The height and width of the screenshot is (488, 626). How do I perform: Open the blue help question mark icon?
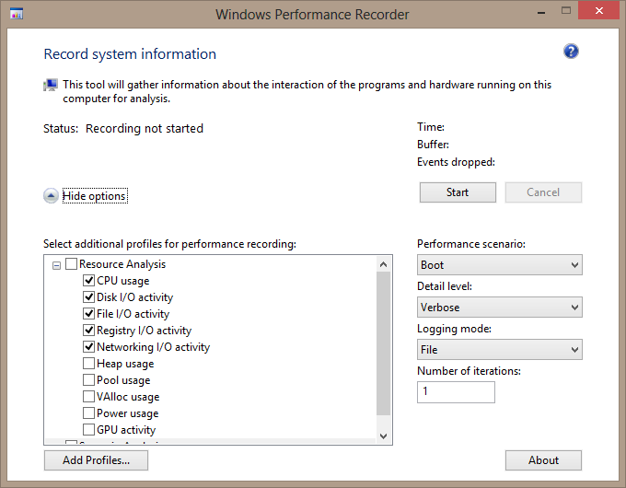(571, 52)
